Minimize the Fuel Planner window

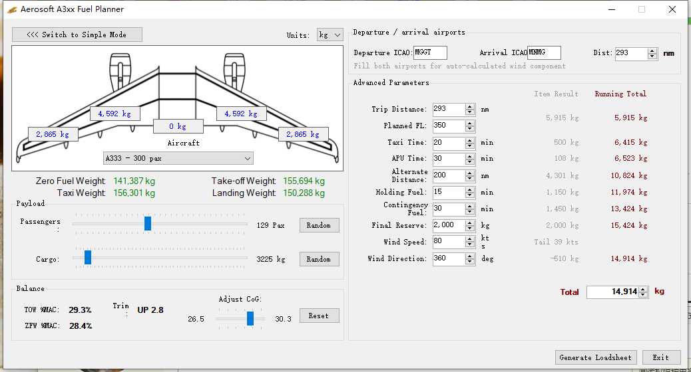pos(612,9)
